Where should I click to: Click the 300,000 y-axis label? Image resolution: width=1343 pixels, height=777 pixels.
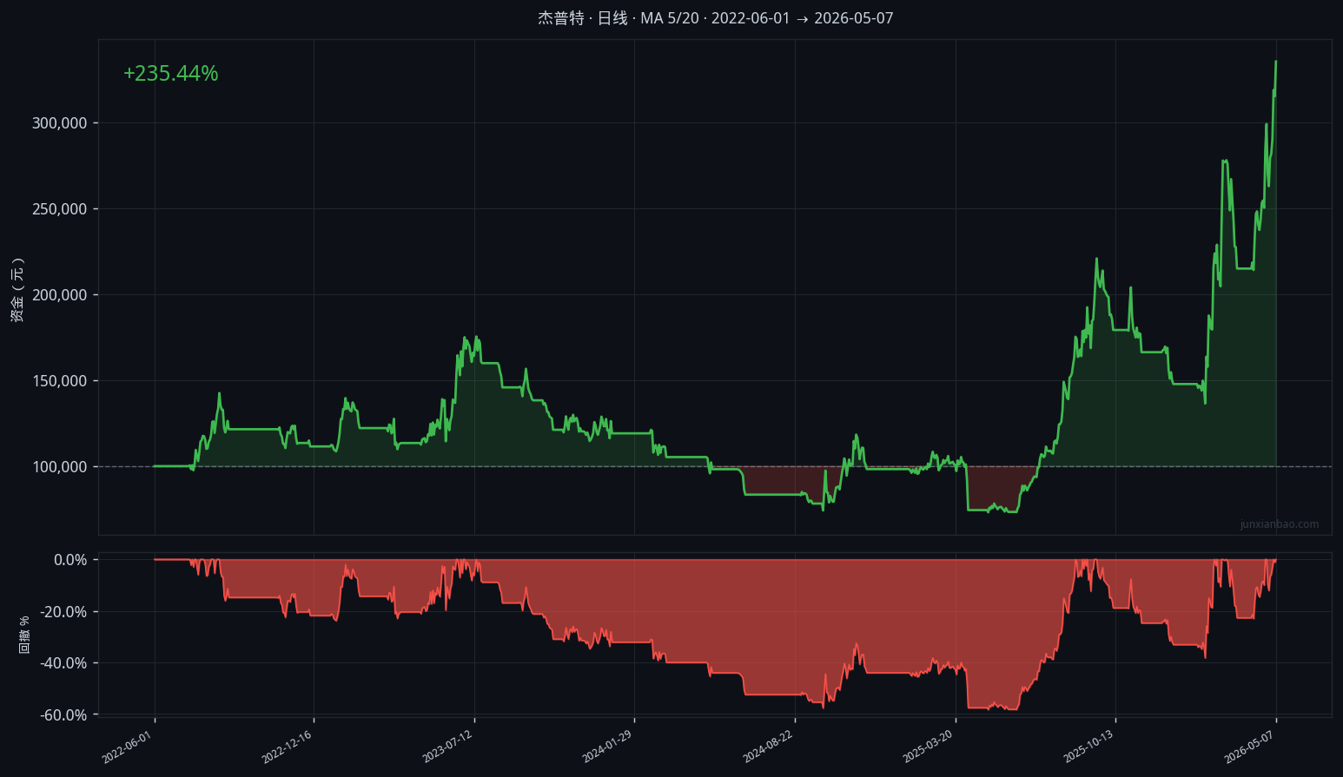coord(60,123)
